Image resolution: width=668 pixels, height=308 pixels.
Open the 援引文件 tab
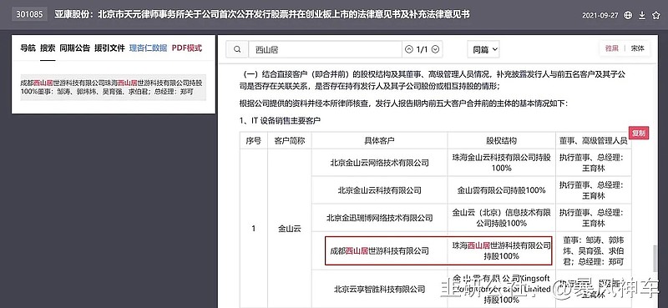[x=109, y=48]
